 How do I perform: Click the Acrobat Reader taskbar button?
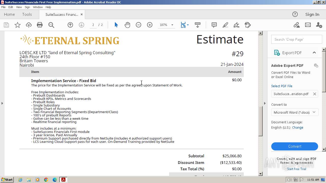[63, 180]
